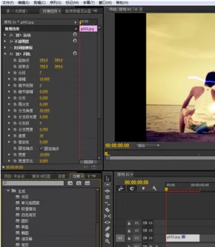This screenshot has width=215, height=247.
Task: Select the Razor tool
Action: click(x=107, y=210)
